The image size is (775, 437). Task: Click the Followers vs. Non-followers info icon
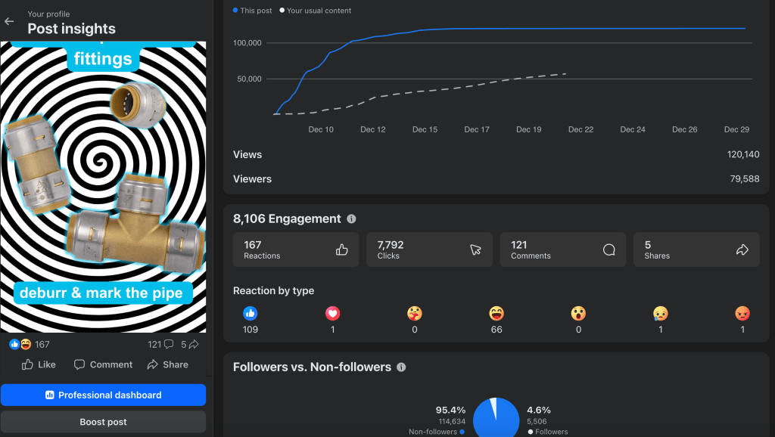(x=401, y=367)
